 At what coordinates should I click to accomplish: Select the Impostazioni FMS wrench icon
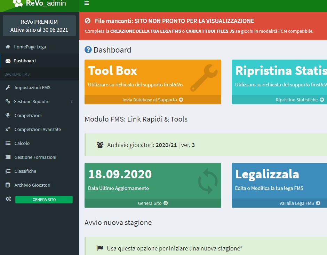[8, 87]
